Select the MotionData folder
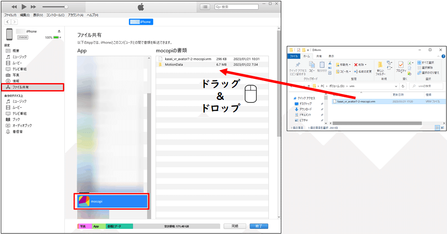This screenshot has height=234, width=447. click(212, 65)
